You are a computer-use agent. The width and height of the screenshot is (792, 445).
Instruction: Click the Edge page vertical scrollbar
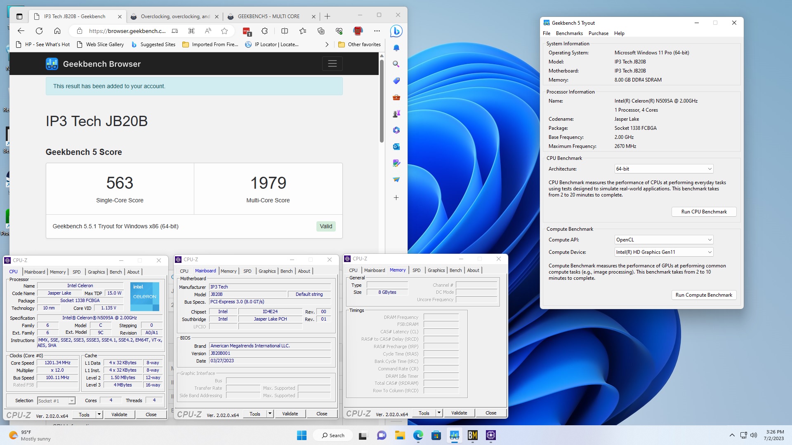[382, 101]
